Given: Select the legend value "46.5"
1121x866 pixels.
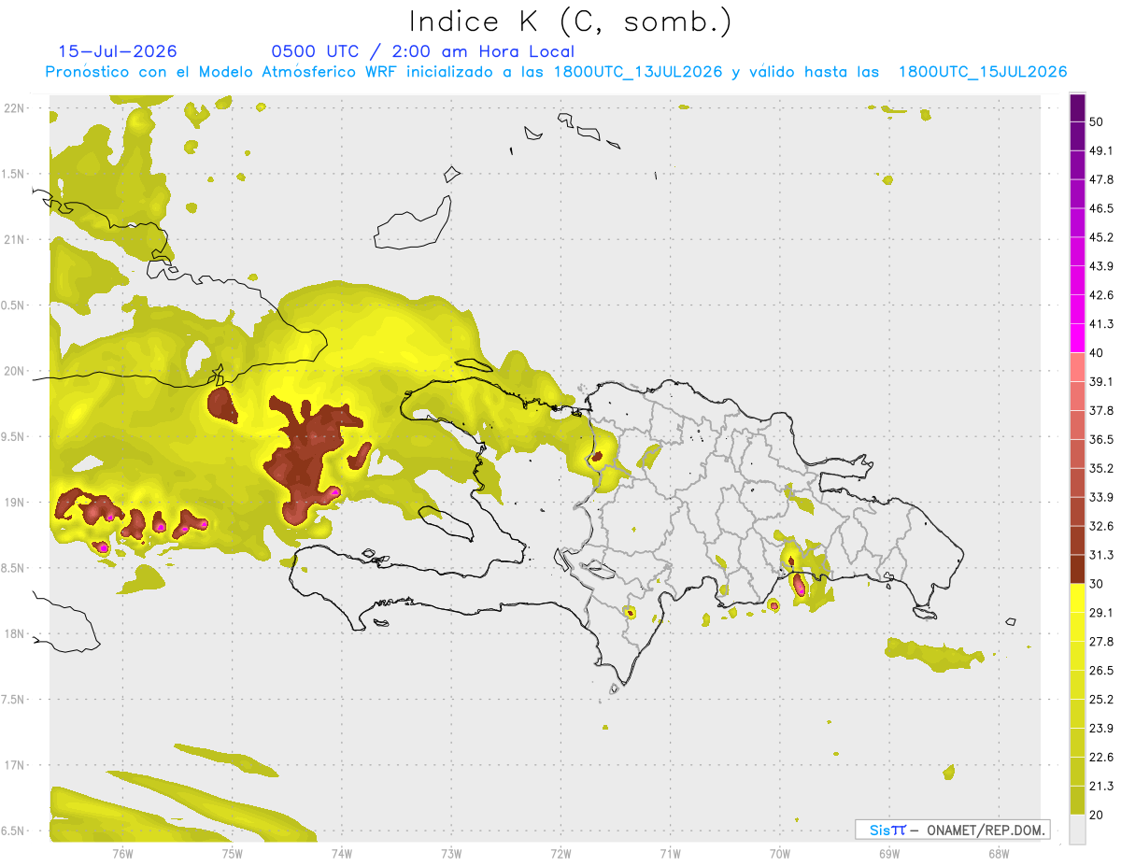Looking at the screenshot, I should coord(1102,208).
